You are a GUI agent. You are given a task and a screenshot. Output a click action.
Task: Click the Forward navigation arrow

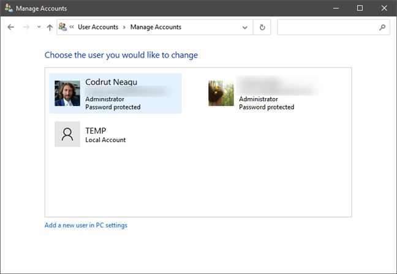click(x=26, y=28)
